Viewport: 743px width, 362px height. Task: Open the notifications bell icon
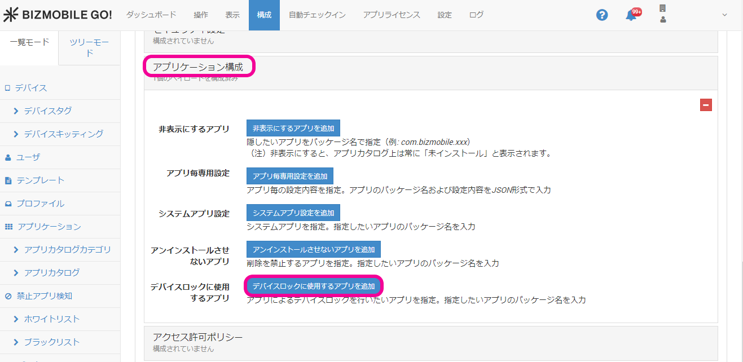tap(631, 15)
